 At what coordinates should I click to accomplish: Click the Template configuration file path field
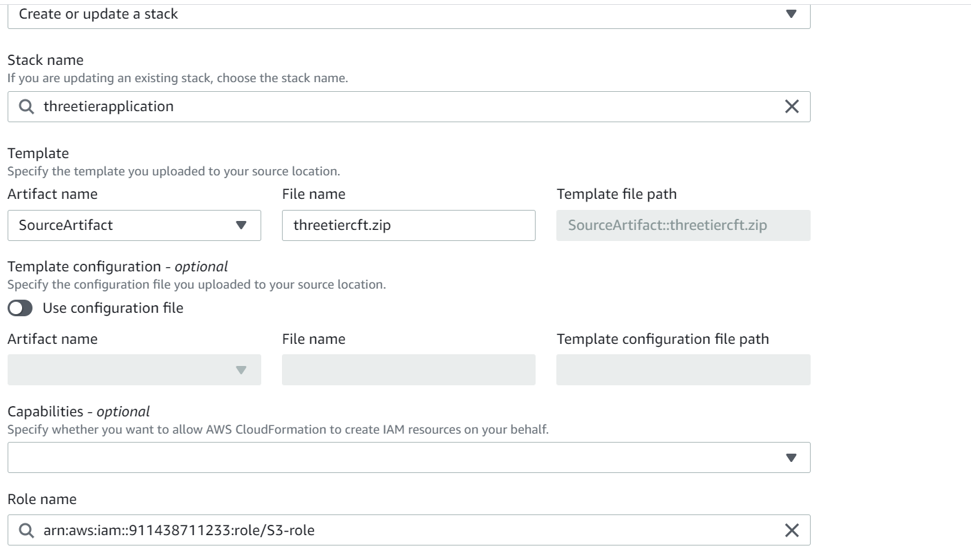683,370
